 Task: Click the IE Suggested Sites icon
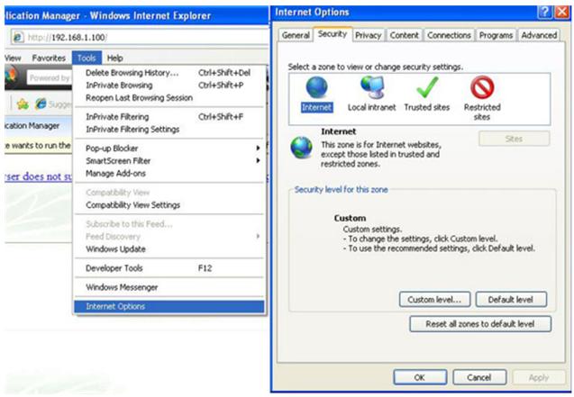pyautogui.click(x=41, y=104)
